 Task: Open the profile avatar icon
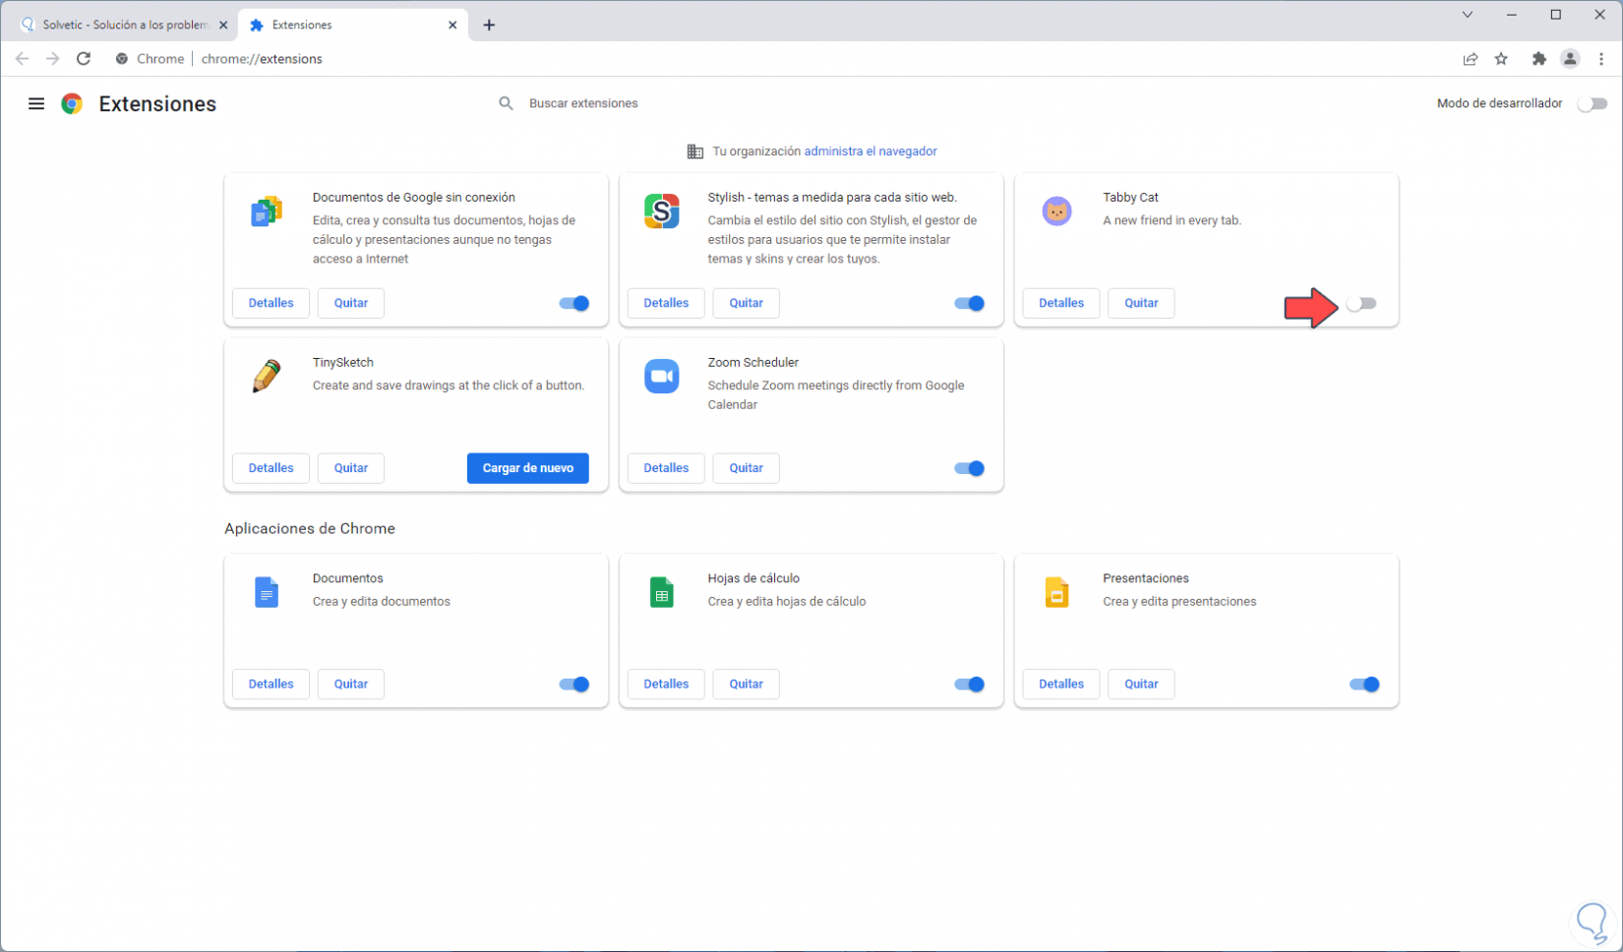(x=1570, y=59)
